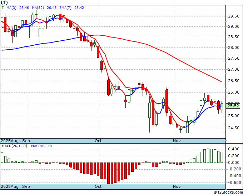
Task: Select the MA(50) legend label
Action: click(38, 8)
